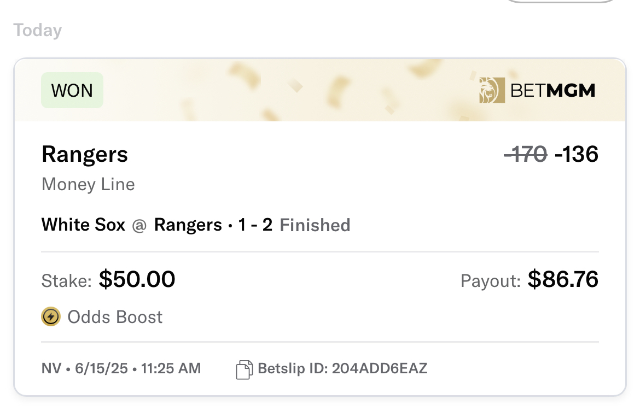This screenshot has width=640, height=411.
Task: Click the Money Line bet type label
Action: 88,184
